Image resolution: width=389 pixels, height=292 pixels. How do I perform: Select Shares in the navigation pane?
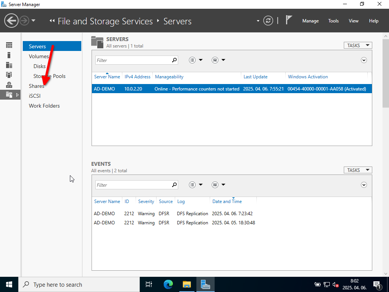(x=36, y=86)
